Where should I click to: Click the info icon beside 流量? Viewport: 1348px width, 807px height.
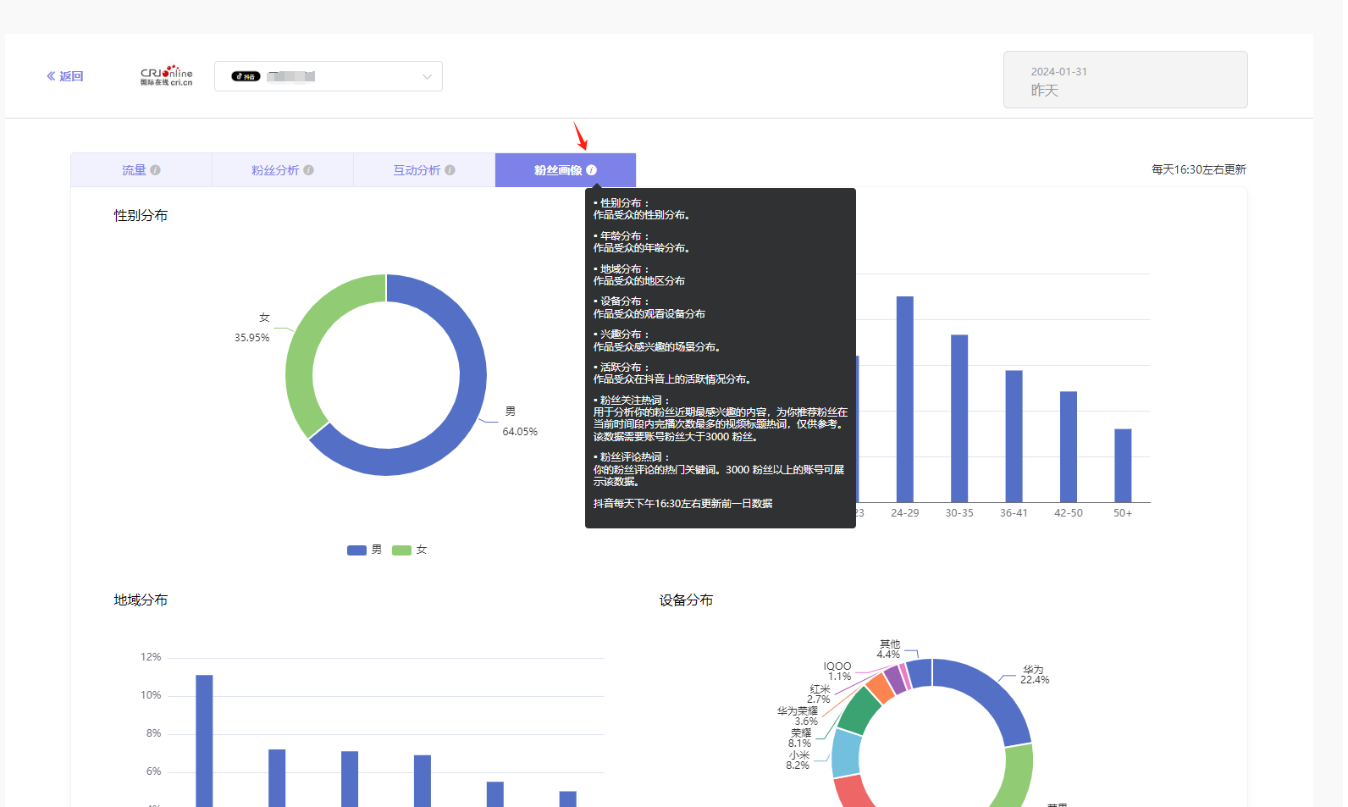click(156, 170)
